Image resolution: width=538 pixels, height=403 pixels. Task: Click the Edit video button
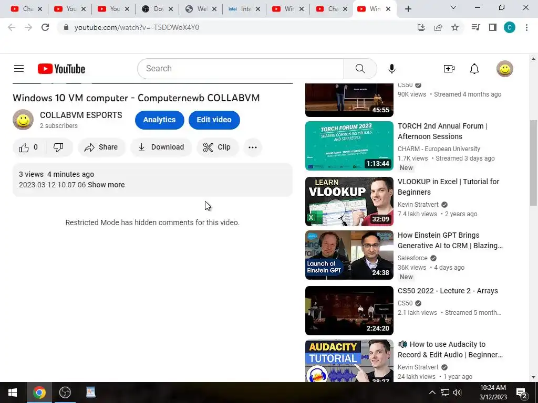(214, 120)
